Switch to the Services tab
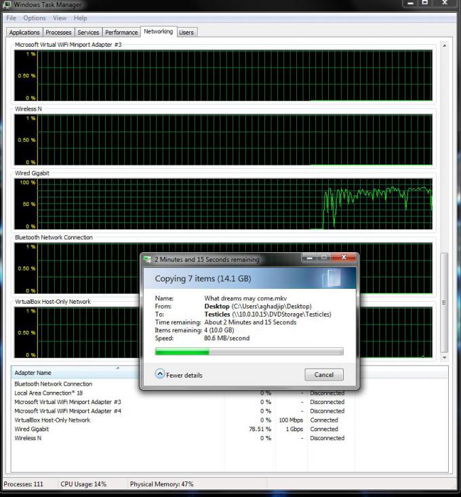This screenshot has height=497, width=461. click(88, 33)
